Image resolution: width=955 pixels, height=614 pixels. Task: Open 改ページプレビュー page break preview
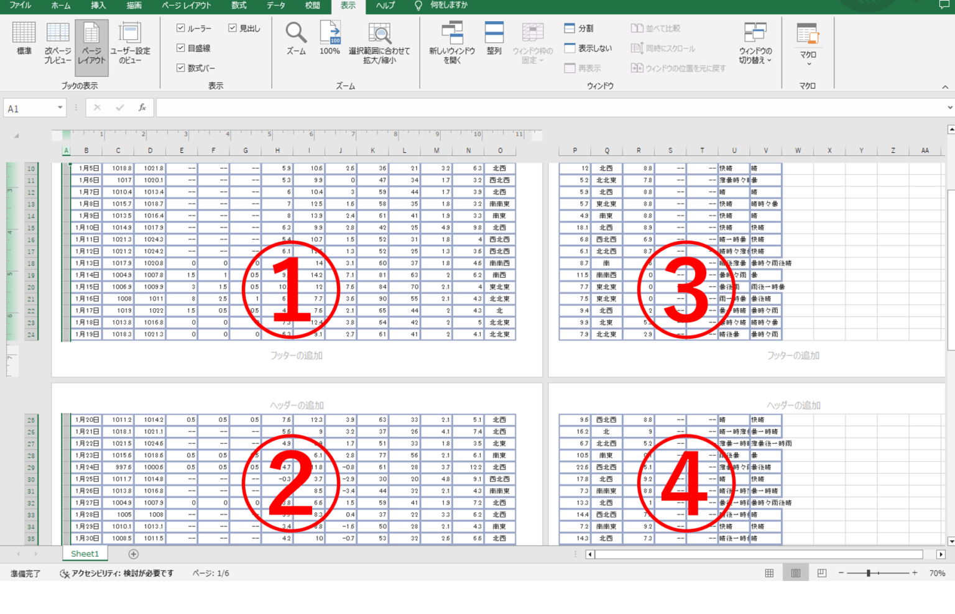pyautogui.click(x=57, y=42)
